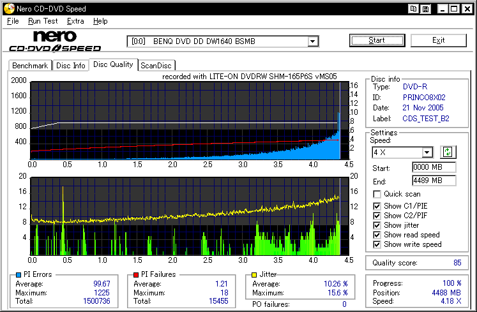477x312 pixels.
Task: Open the Run Test menu
Action: point(43,21)
